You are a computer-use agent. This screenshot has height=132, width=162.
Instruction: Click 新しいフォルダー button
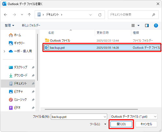31,25
